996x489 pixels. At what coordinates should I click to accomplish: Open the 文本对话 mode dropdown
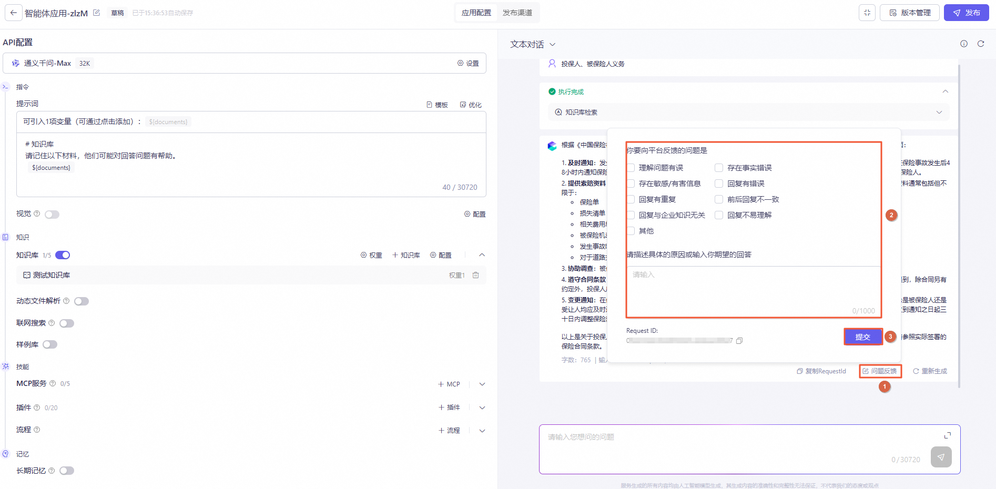533,45
